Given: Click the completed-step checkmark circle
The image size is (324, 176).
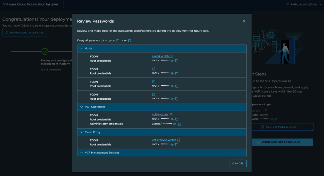Looking at the screenshot, I should [x=45, y=51].
